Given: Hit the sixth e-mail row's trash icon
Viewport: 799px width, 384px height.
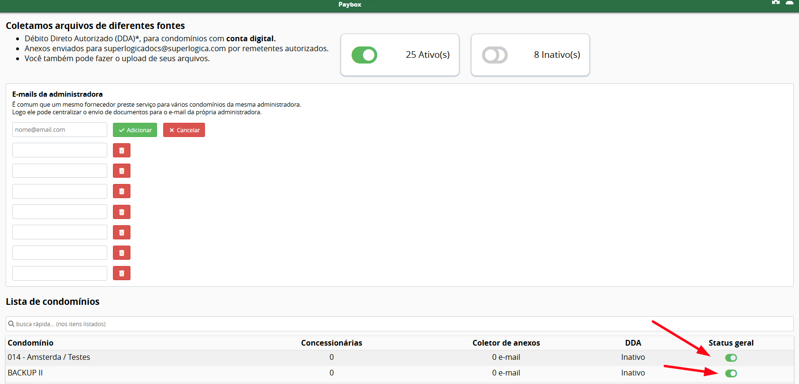Looking at the screenshot, I should tap(121, 253).
